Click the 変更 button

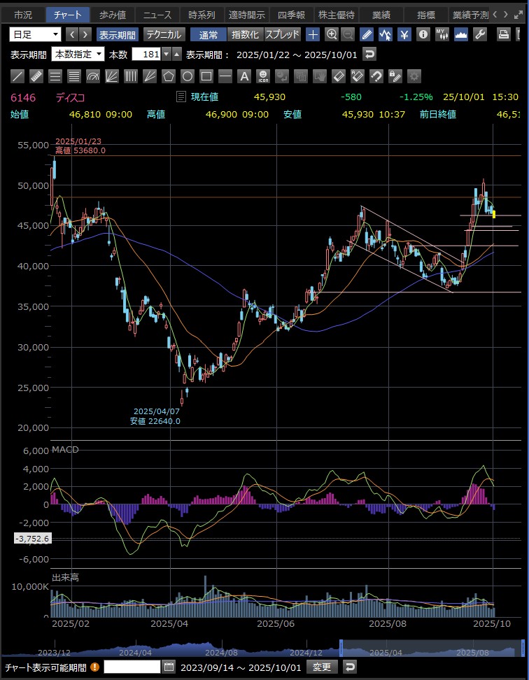[322, 667]
